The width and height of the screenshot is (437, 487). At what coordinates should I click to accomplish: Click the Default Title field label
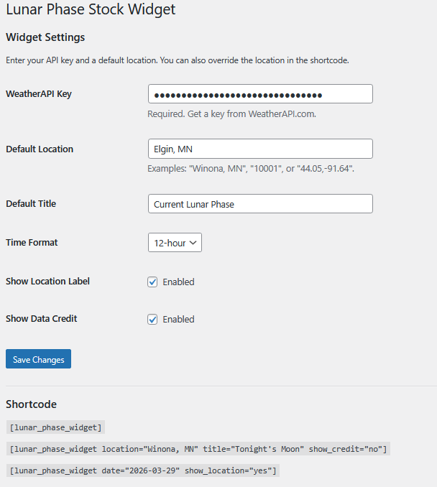tap(31, 204)
